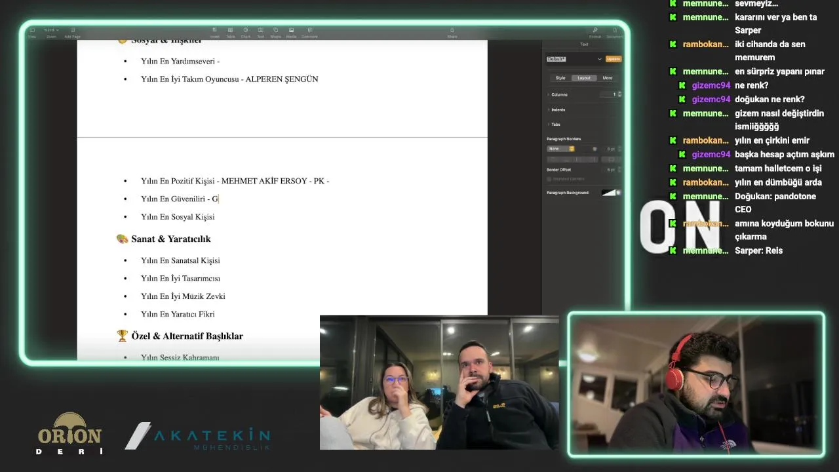Image resolution: width=839 pixels, height=472 pixels.
Task: Click the orange Update style button
Action: [613, 59]
